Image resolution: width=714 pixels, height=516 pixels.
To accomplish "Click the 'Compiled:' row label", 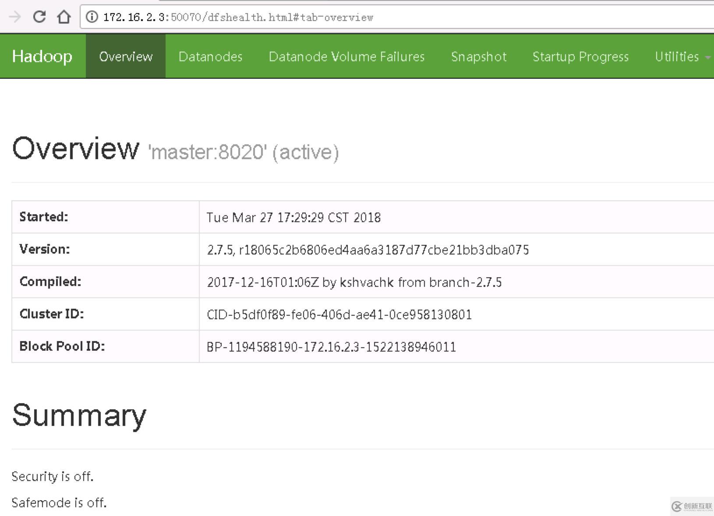I will 50,282.
